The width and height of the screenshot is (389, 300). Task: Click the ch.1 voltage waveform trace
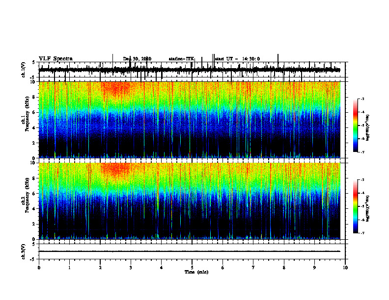[x=189, y=70]
